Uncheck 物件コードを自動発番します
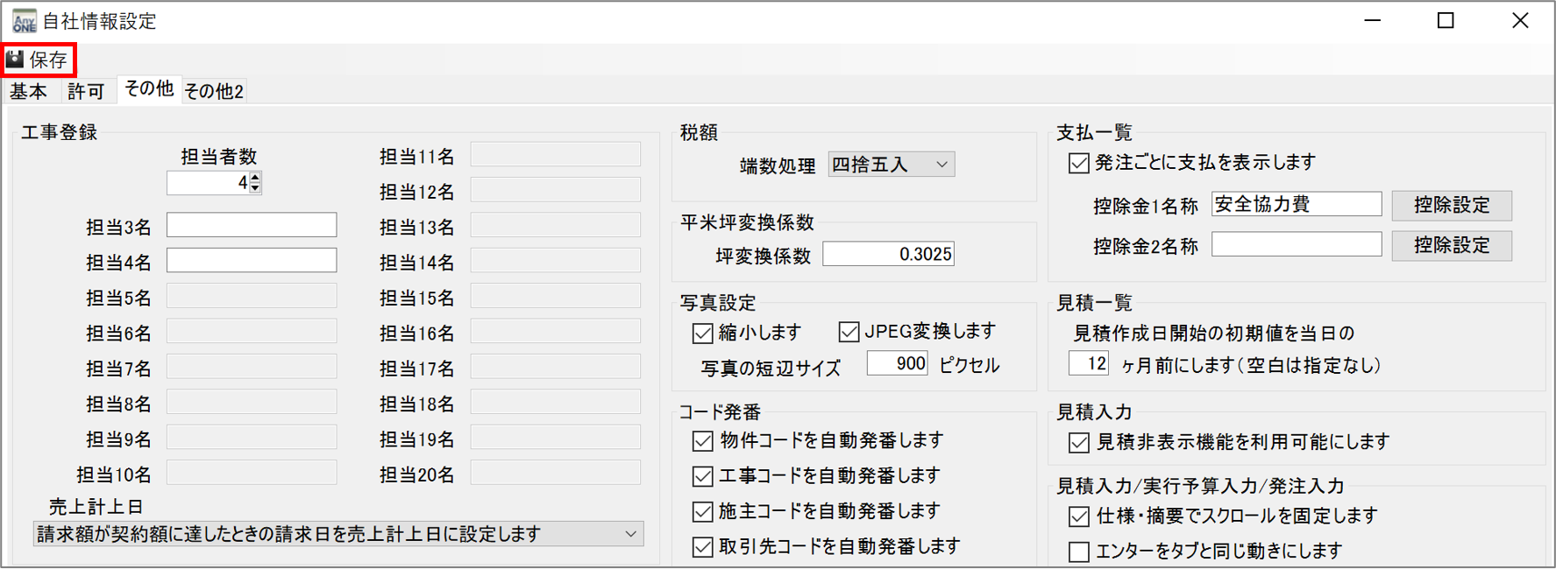This screenshot has height=569, width=1556. pos(702,441)
